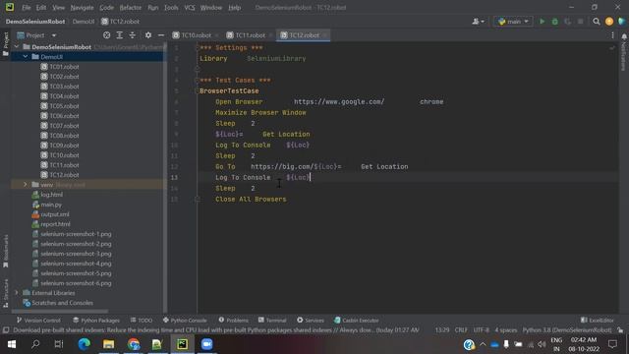This screenshot has height=354, width=629.
Task: Open the Tools menu
Action: (x=171, y=8)
